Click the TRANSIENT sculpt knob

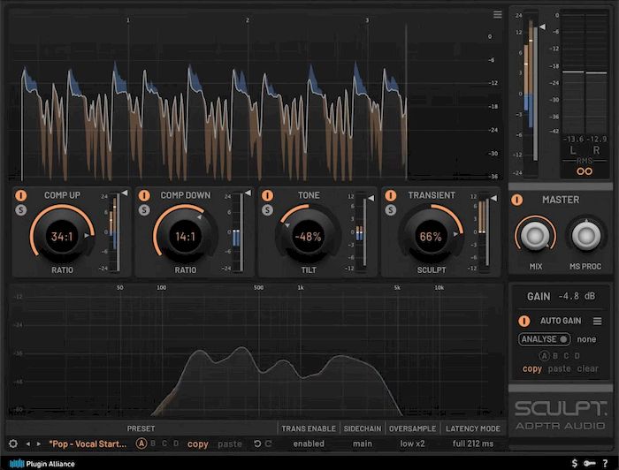click(x=432, y=236)
